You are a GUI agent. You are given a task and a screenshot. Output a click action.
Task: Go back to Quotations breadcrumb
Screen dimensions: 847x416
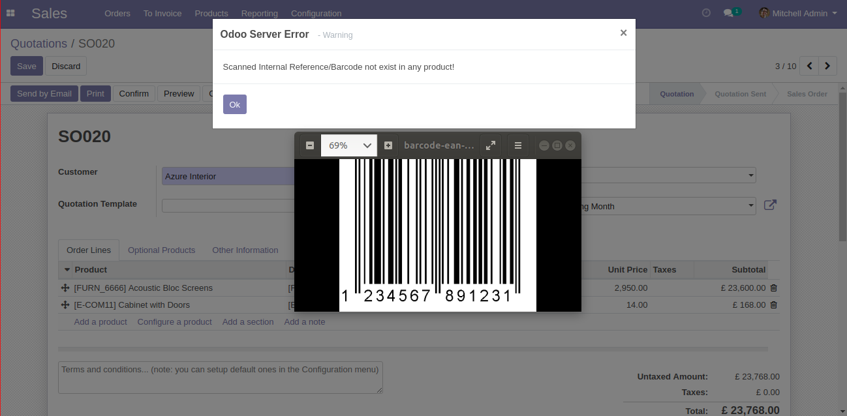point(38,44)
